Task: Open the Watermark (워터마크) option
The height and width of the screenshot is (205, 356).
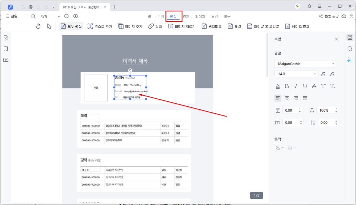Action: coord(211,26)
